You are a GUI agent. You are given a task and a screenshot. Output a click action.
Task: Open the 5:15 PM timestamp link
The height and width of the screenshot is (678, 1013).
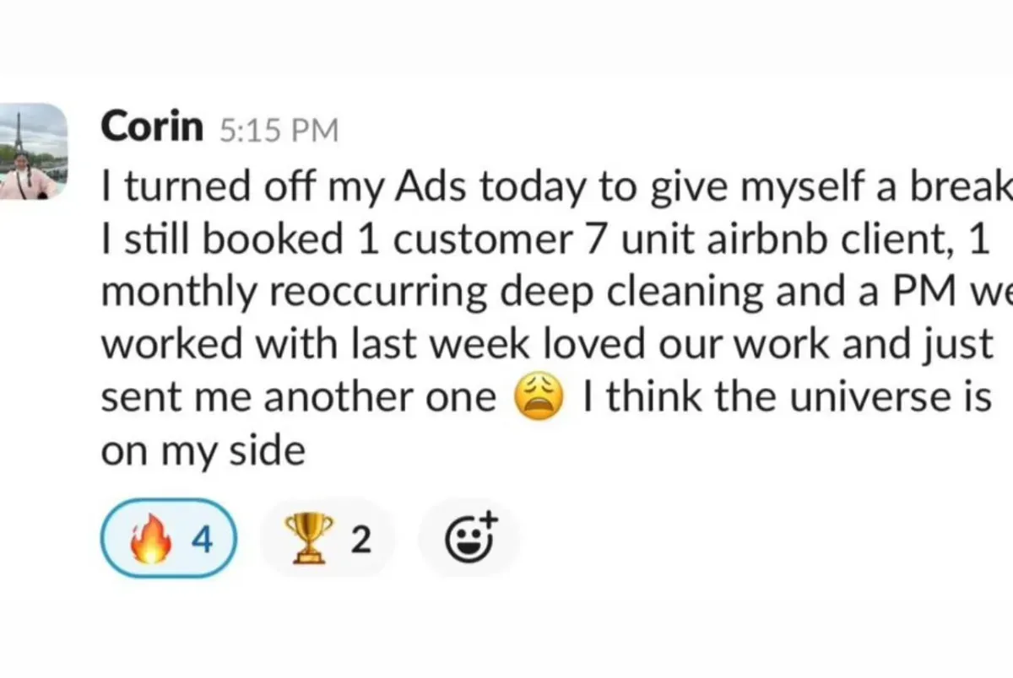coord(279,131)
